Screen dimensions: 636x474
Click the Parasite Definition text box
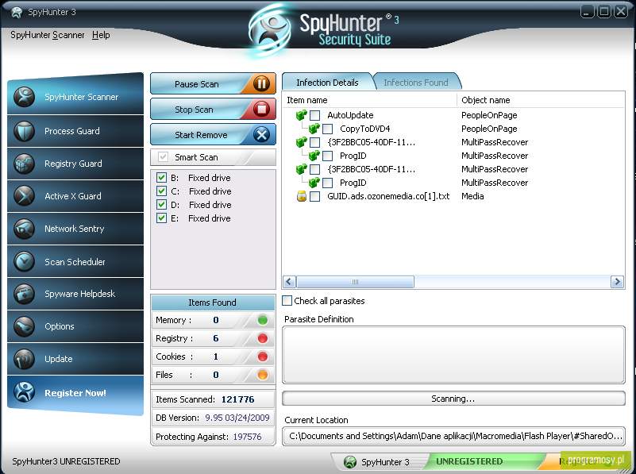(x=453, y=355)
